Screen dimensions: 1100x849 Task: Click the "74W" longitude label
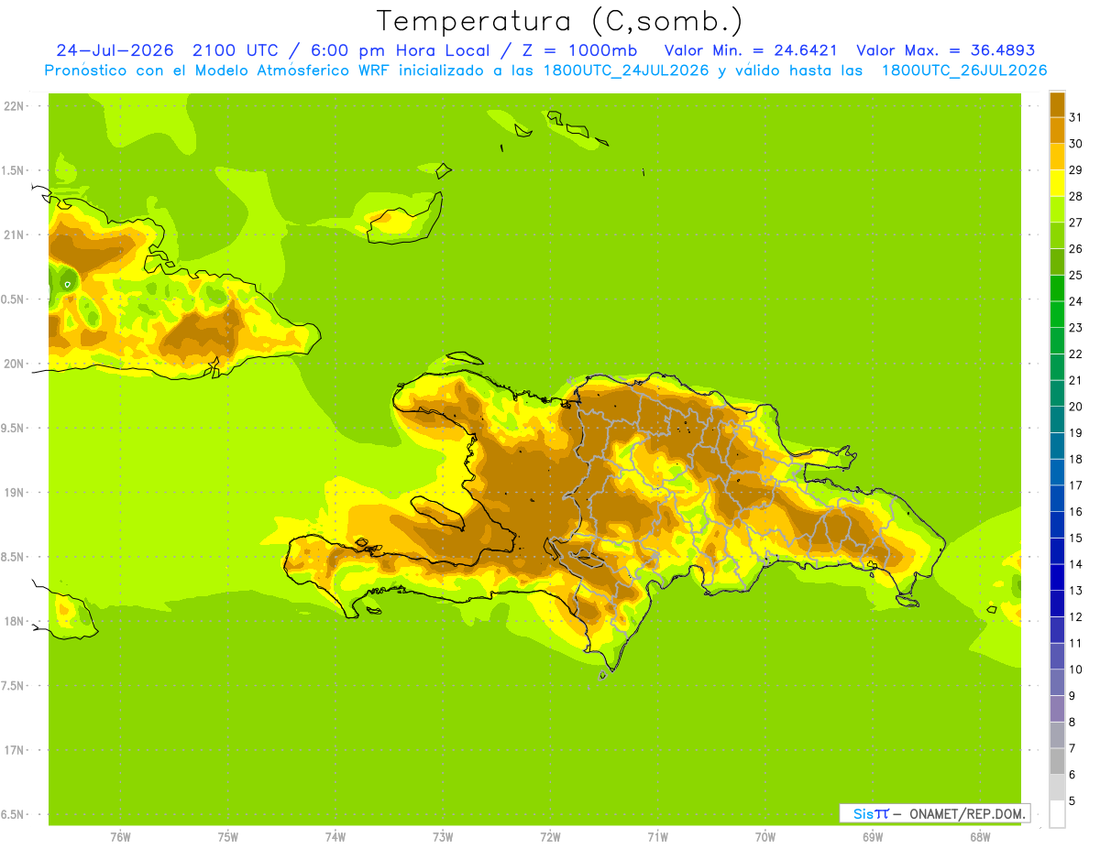(335, 836)
